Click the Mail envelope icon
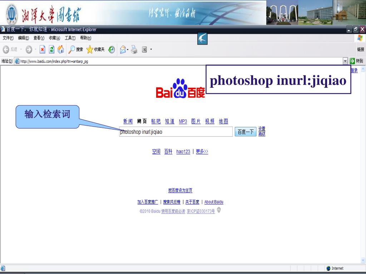This screenshot has width=366, height=274. (x=123, y=49)
